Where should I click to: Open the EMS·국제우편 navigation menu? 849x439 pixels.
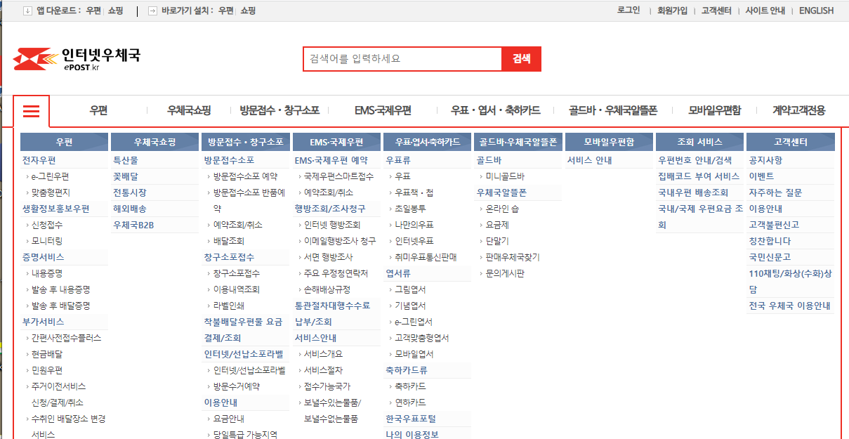[383, 110]
